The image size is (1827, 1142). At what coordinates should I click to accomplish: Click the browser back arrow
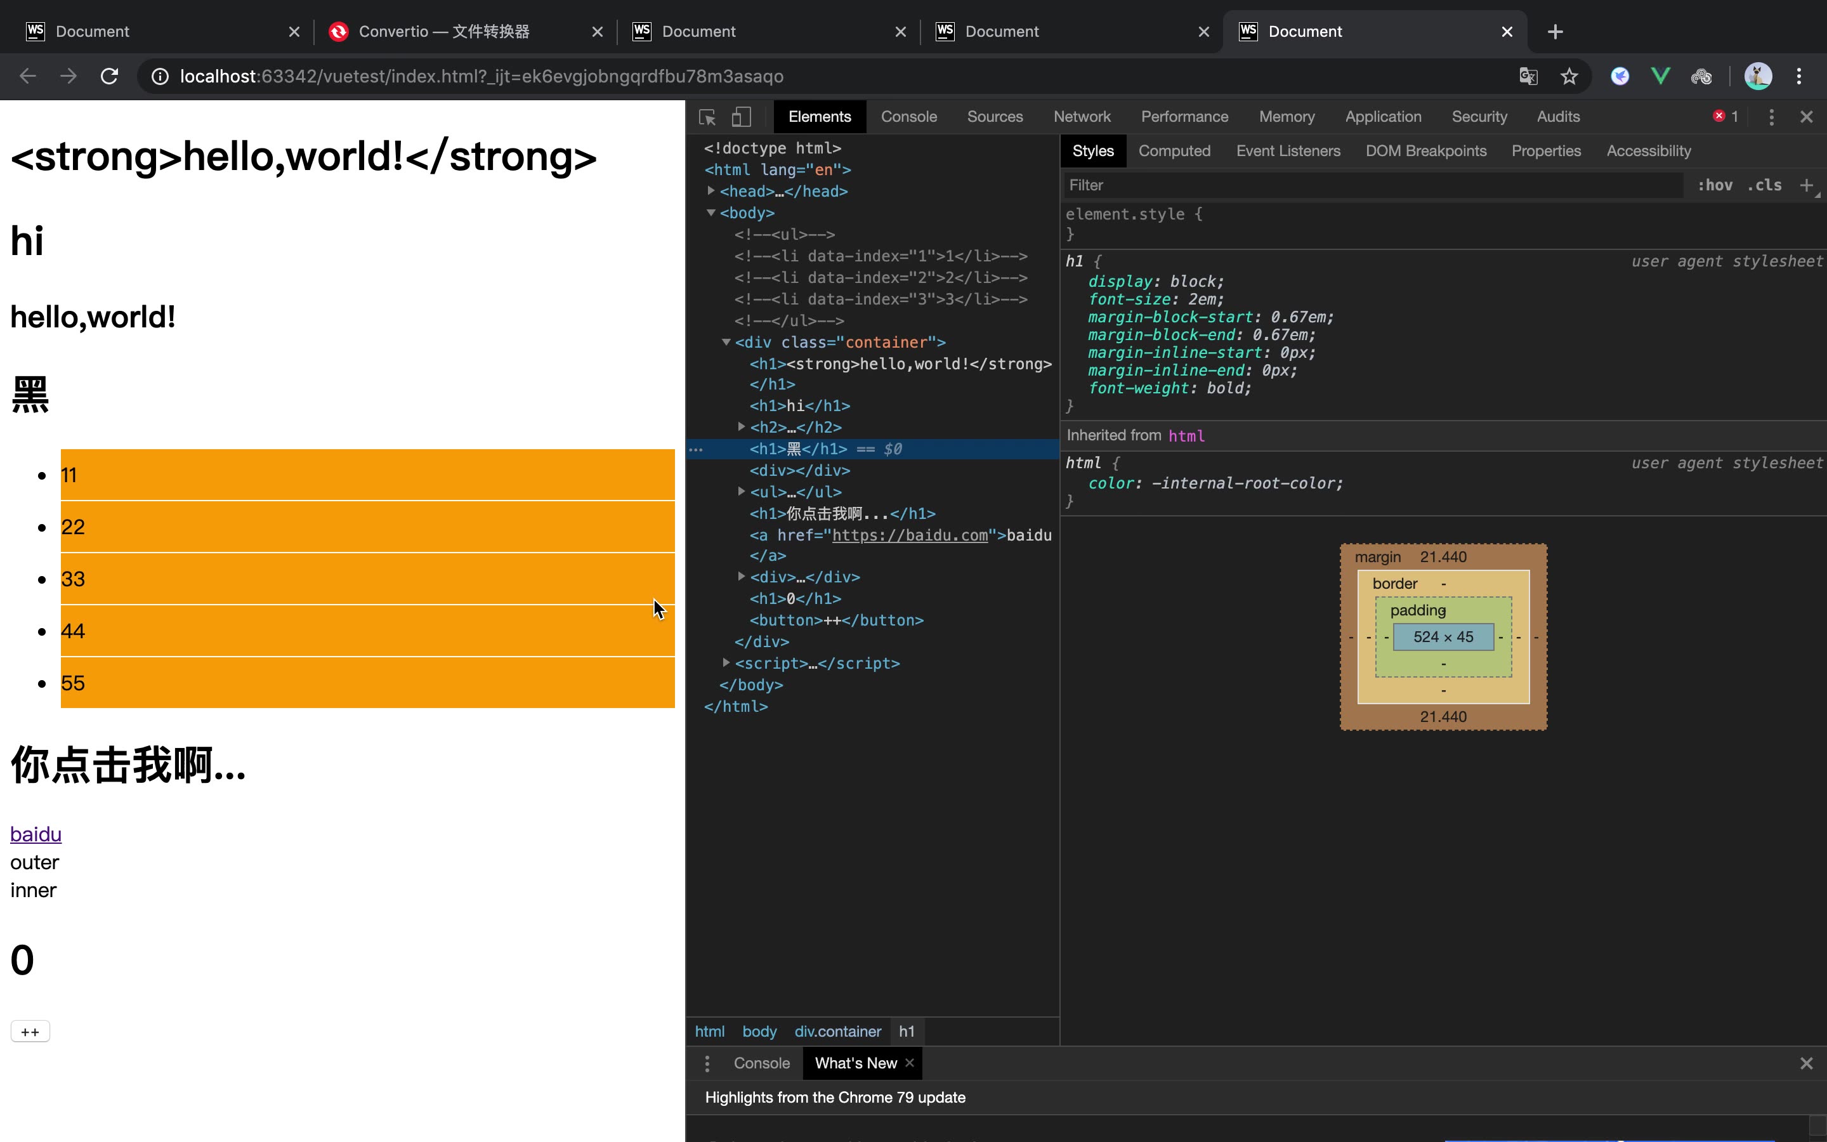click(28, 76)
